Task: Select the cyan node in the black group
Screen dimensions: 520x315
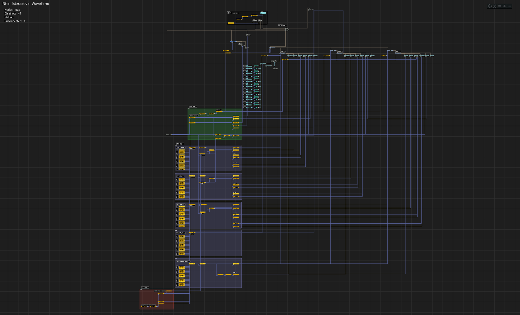Action: pyautogui.click(x=263, y=13)
